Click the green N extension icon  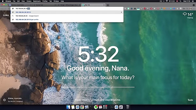pos(128,9)
